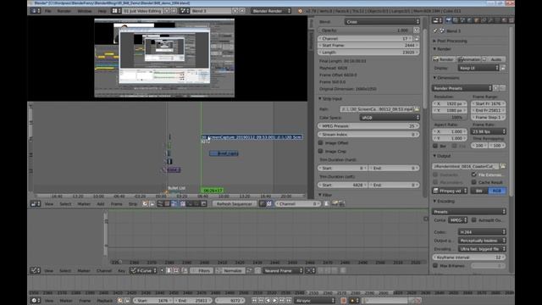Toggle the Cache Result checkbox
Image resolution: width=542 pixels, height=305 pixels.
coord(474,182)
